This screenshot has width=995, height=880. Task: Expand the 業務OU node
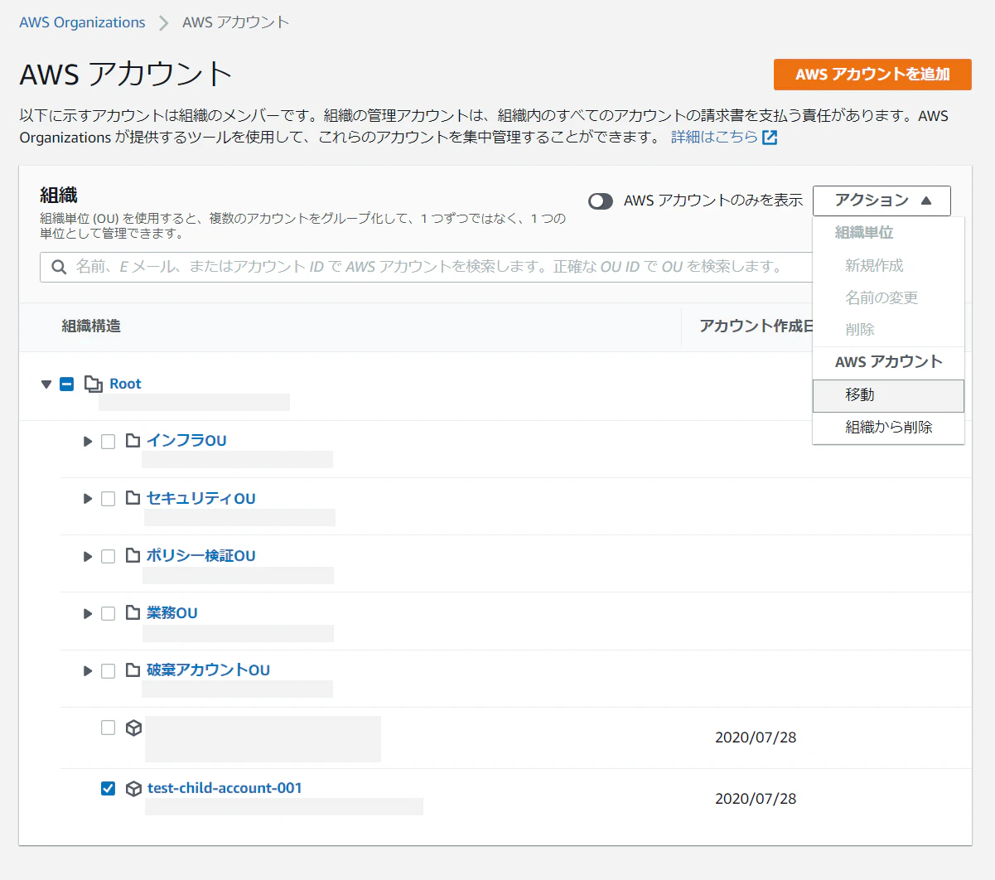(x=88, y=613)
